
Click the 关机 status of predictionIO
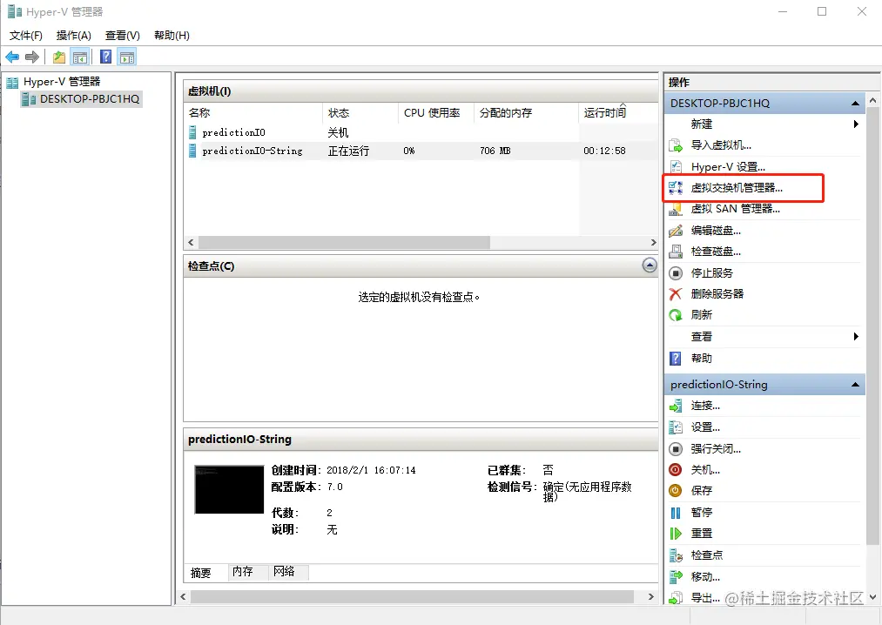338,133
